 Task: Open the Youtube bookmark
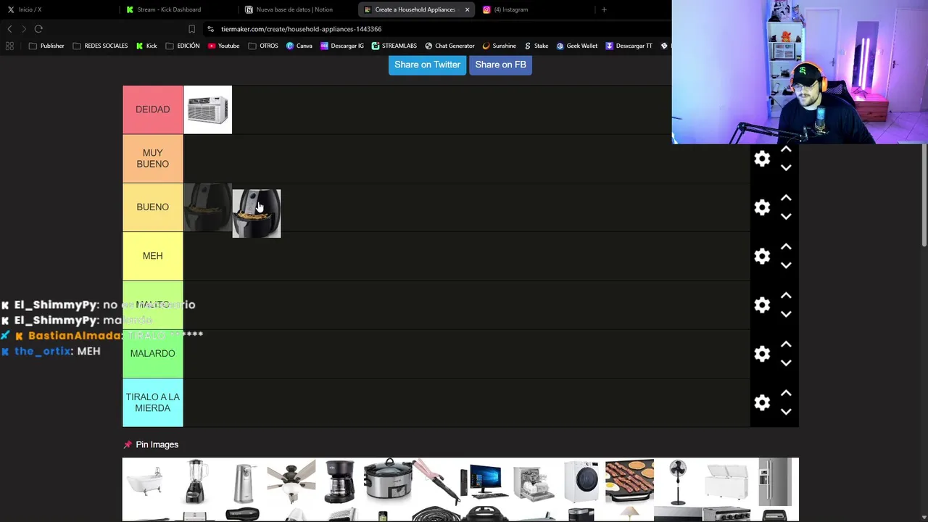(223, 46)
